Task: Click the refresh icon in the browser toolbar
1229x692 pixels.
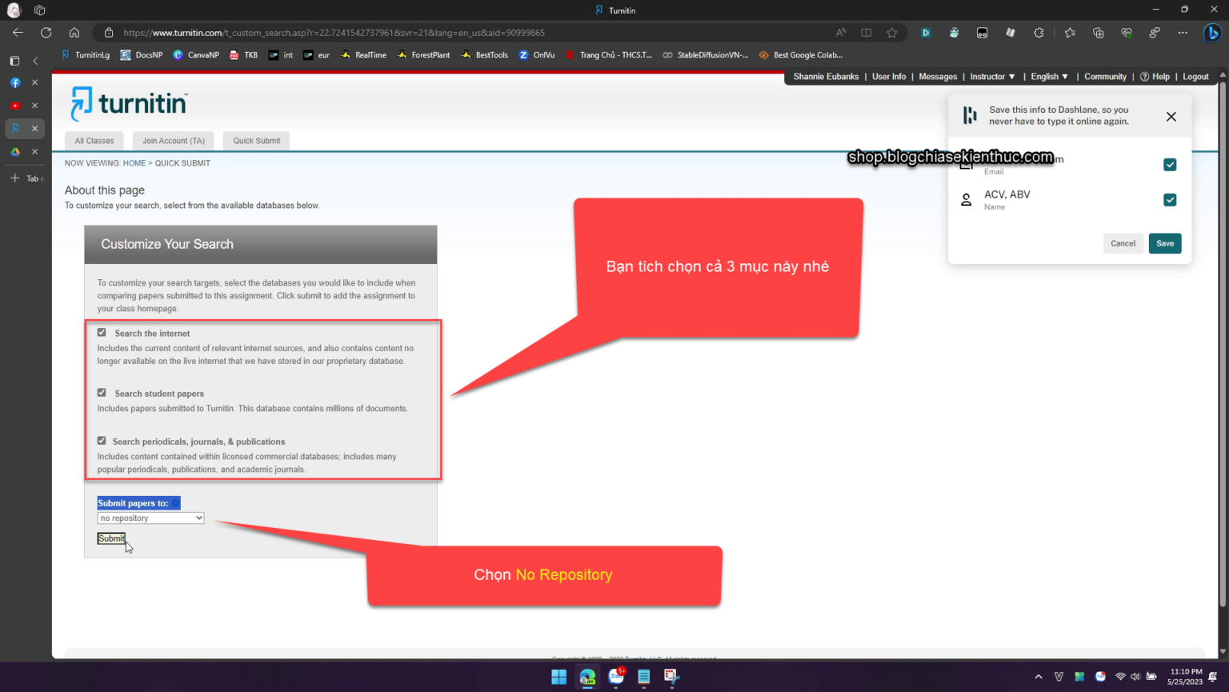Action: tap(46, 33)
